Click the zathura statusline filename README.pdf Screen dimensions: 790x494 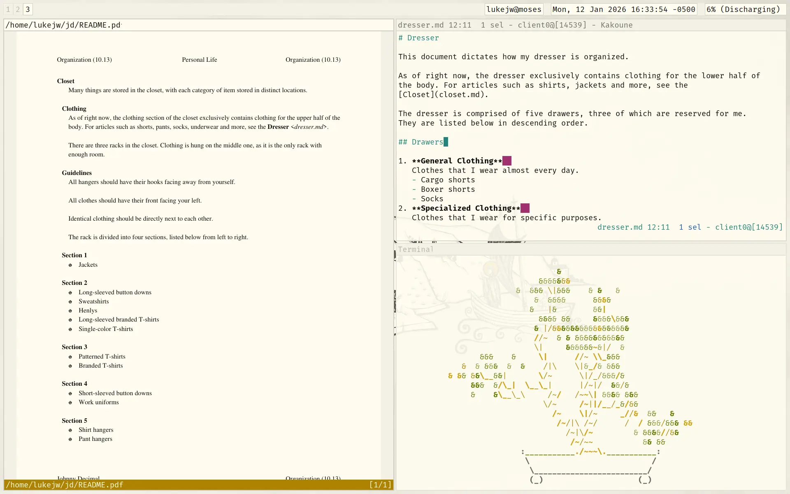pos(65,485)
